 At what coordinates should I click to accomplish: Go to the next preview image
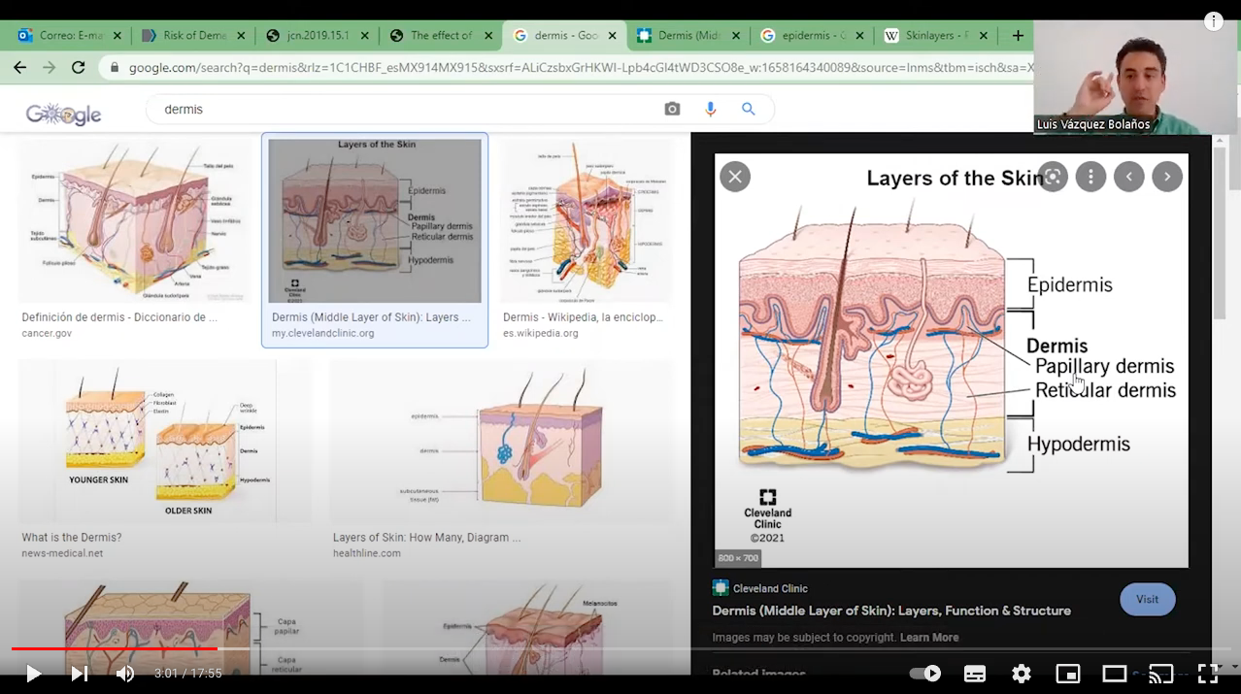click(x=1167, y=177)
